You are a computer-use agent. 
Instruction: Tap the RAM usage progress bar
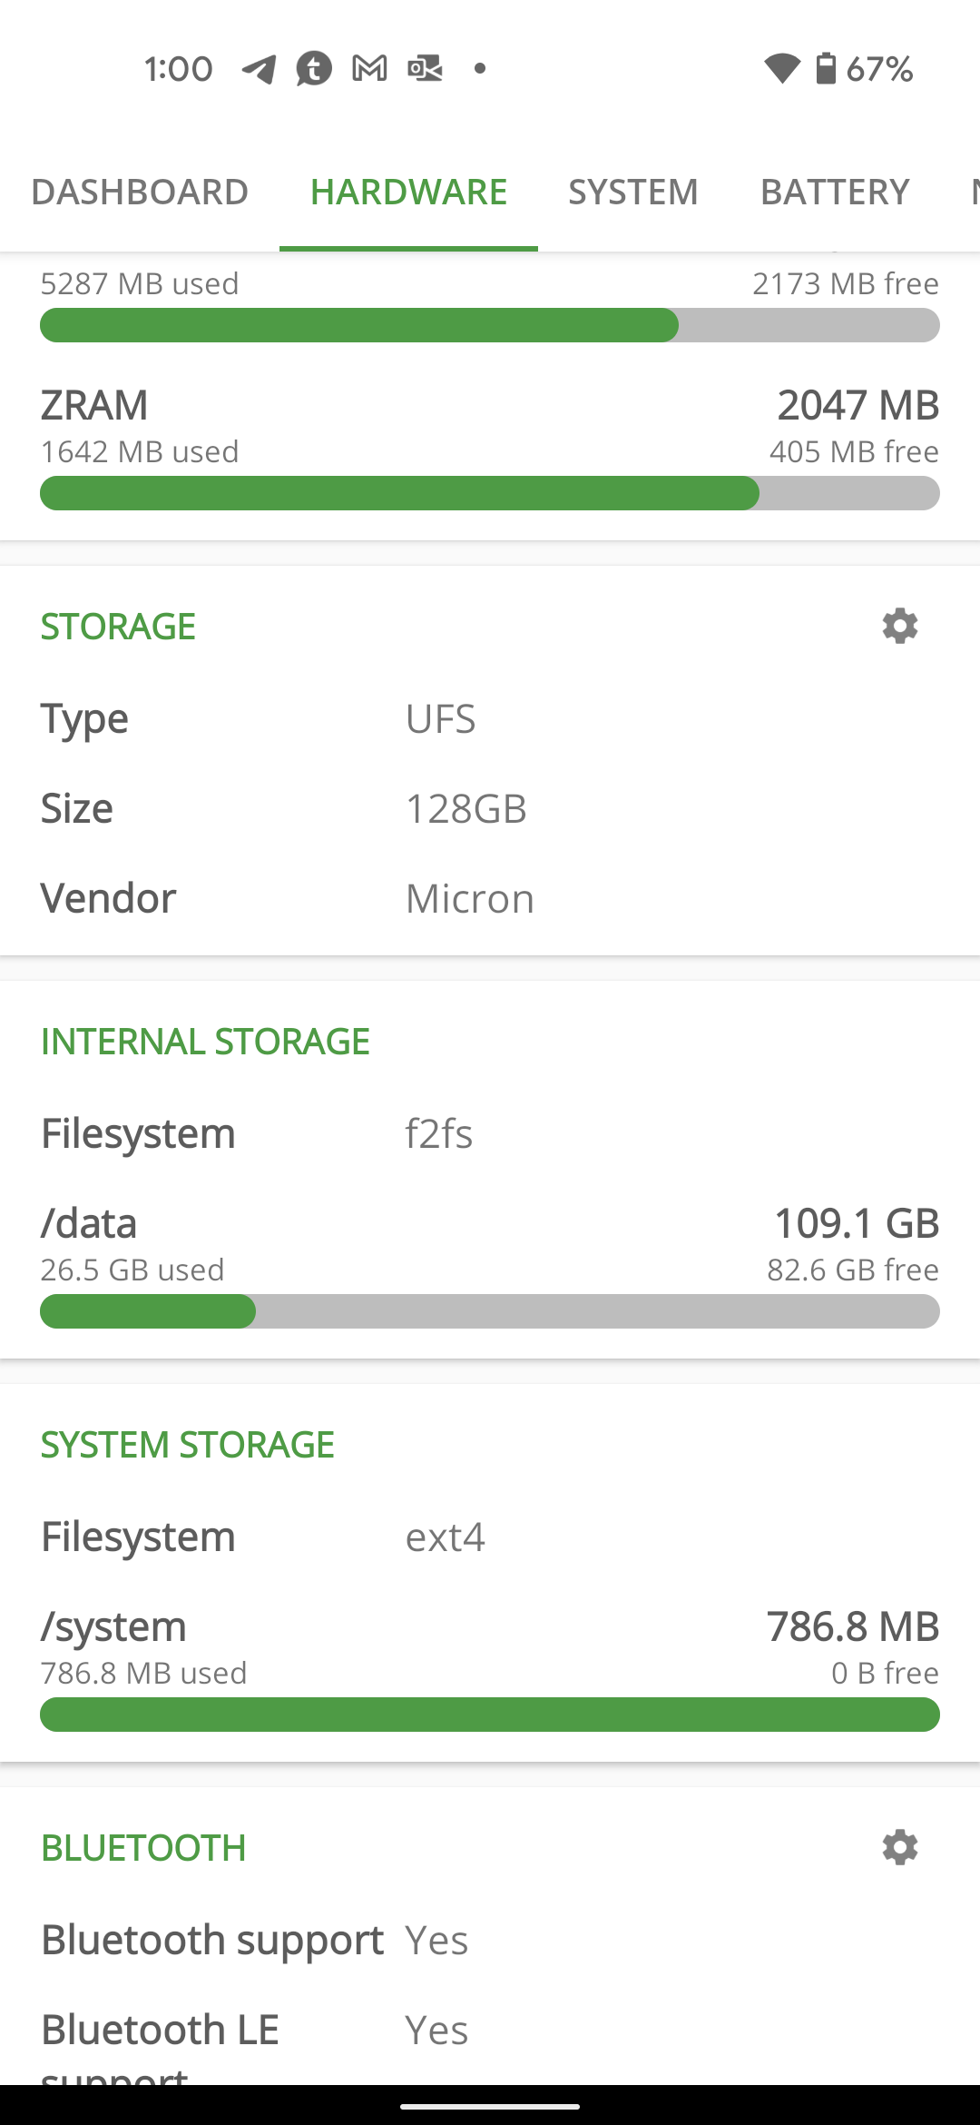tap(490, 325)
